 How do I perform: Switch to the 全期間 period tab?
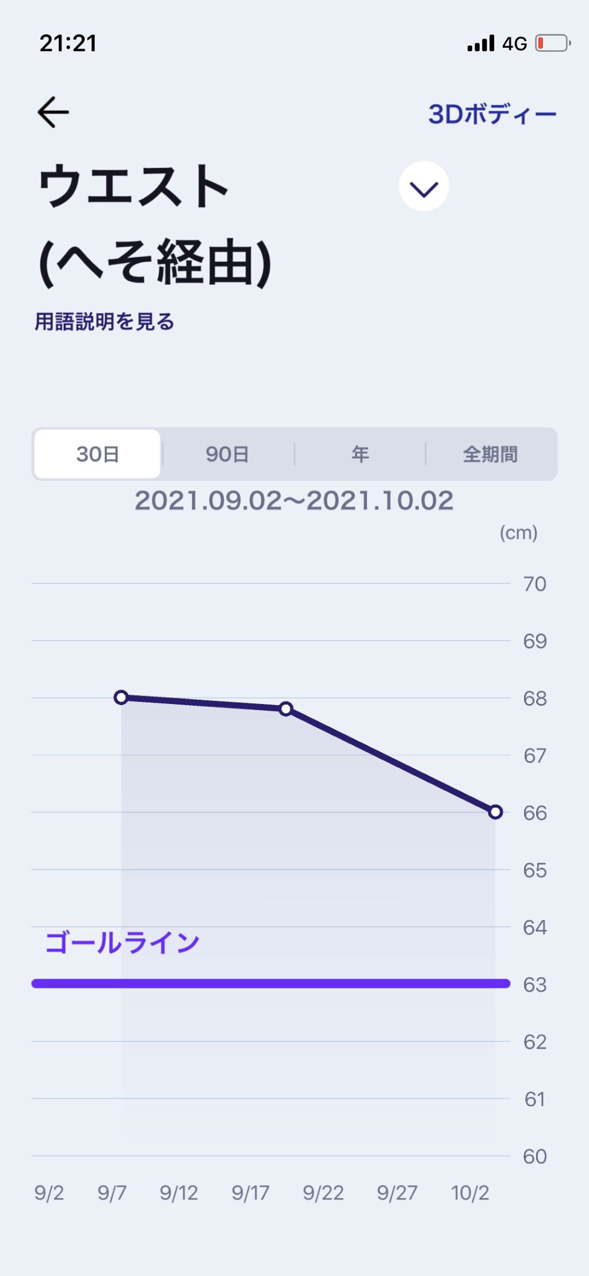[x=490, y=454]
